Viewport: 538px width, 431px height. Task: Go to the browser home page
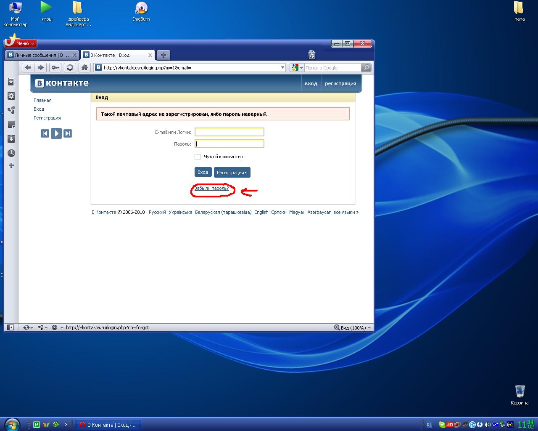tap(84, 67)
